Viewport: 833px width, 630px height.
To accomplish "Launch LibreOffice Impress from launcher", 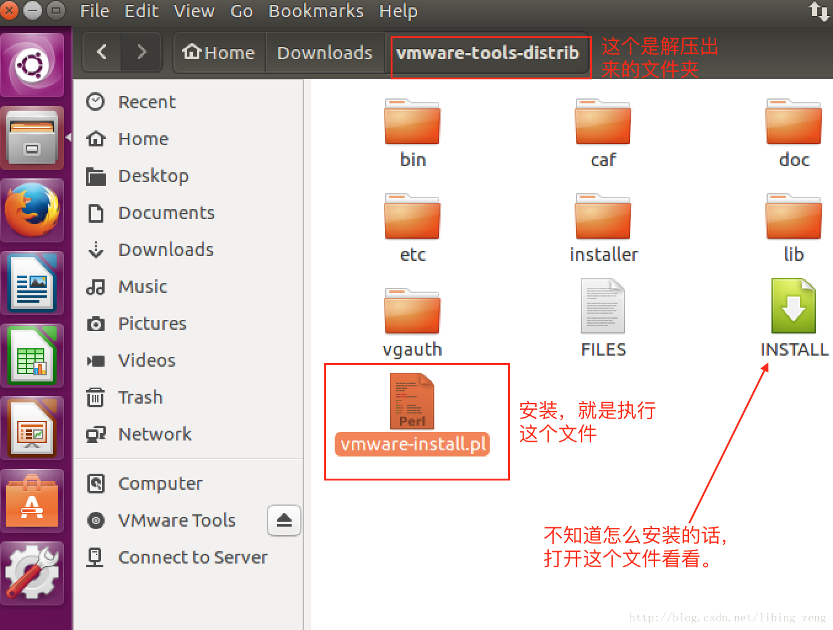I will pos(32,428).
